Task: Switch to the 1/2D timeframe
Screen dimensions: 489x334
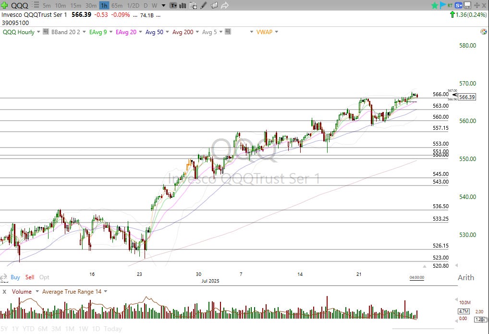Action: click(133, 5)
